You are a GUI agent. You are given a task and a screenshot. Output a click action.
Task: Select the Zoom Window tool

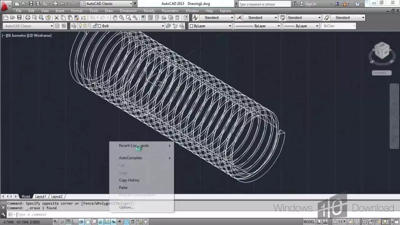coord(128,17)
